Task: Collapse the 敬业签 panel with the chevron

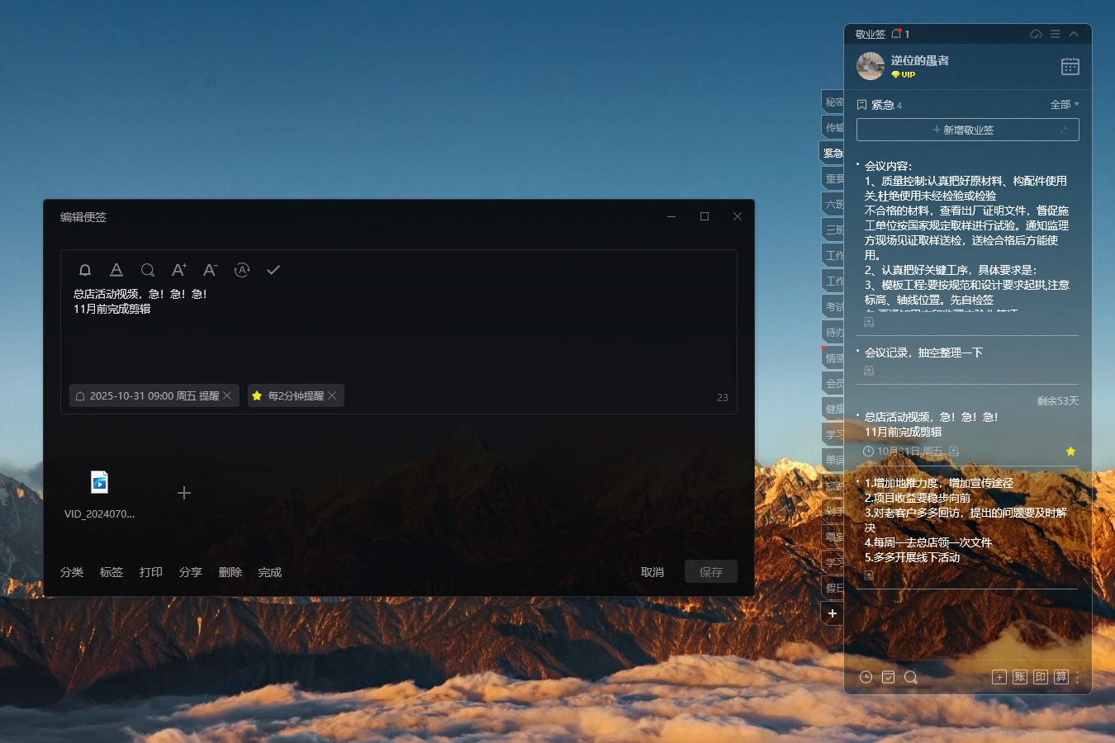Action: (x=1074, y=34)
